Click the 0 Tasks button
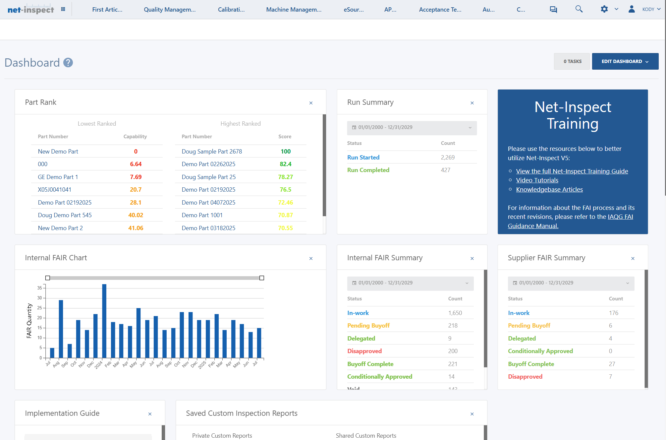This screenshot has height=440, width=666. [x=572, y=61]
